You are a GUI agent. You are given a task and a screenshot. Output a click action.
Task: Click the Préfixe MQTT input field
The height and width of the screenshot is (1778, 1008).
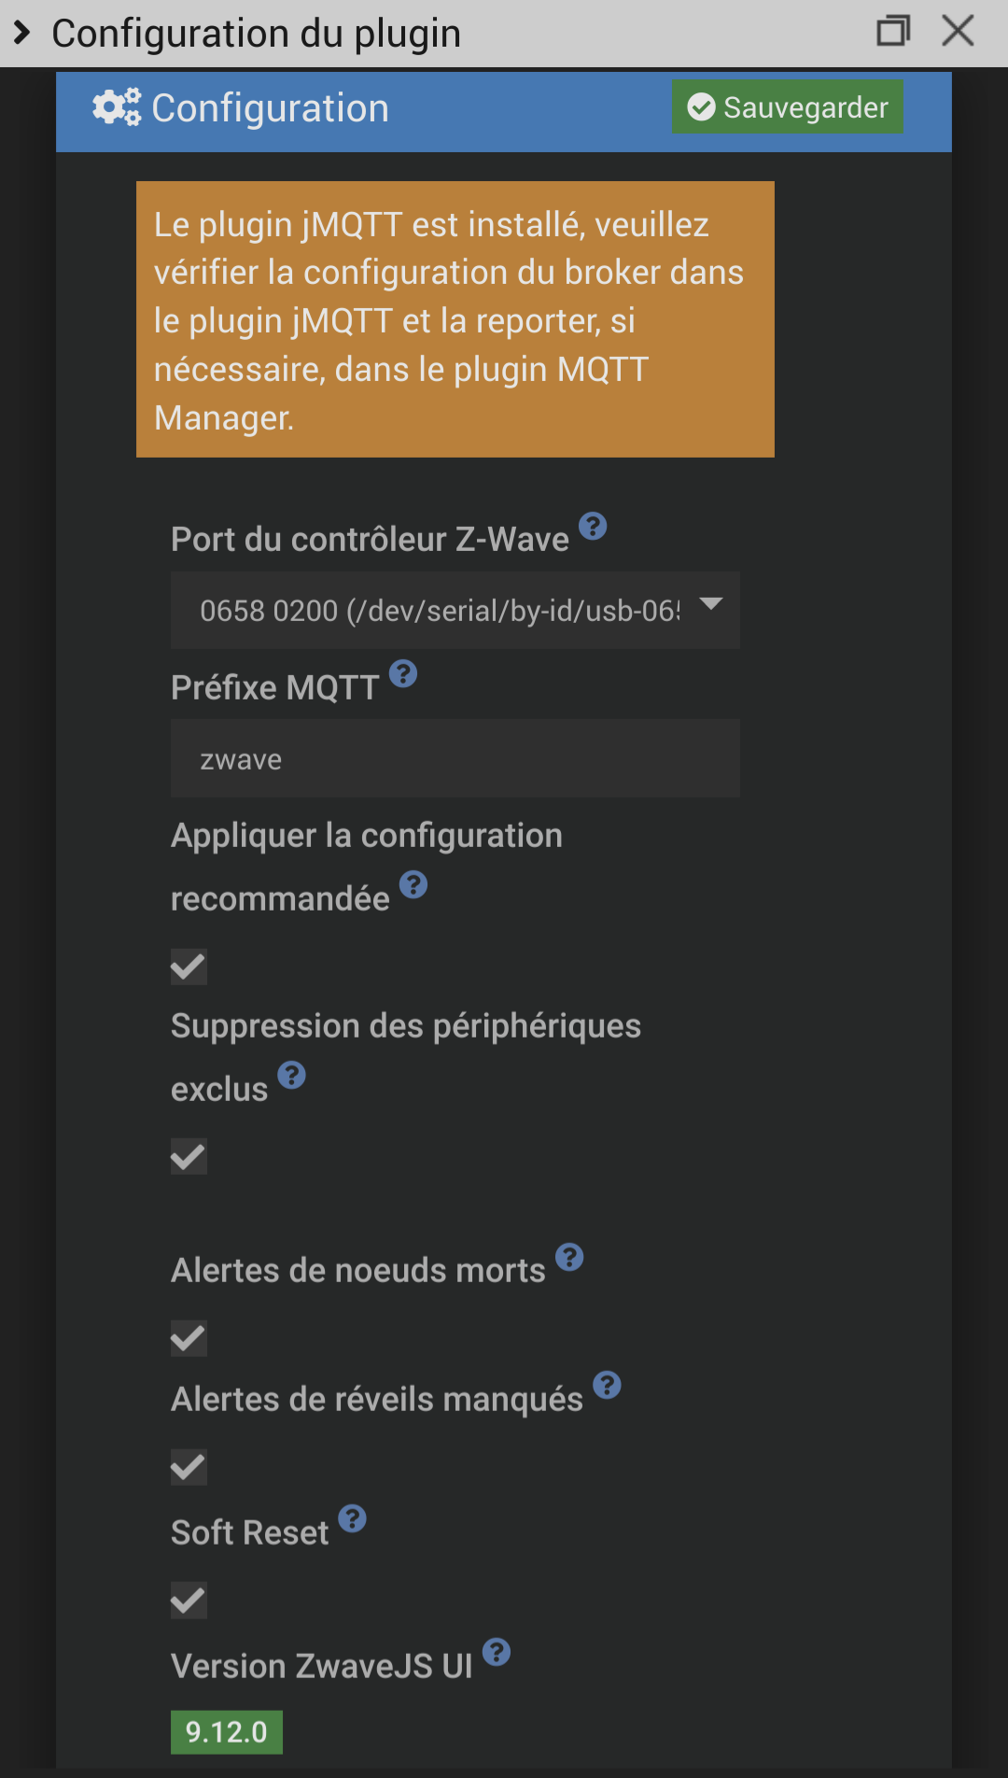(455, 758)
